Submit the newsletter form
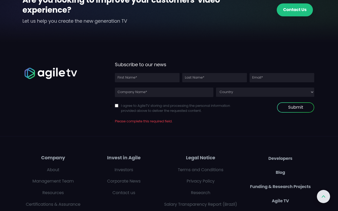 point(295,107)
